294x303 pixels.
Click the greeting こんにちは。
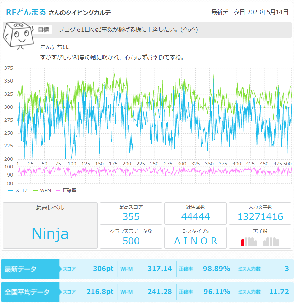point(55,47)
